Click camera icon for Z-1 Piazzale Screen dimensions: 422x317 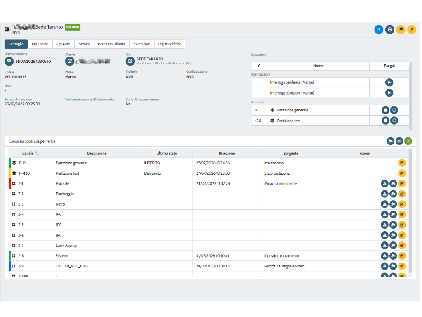tap(393, 184)
